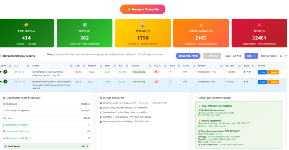Click the filter icon on the SKU column
The height and width of the screenshot is (150, 289).
pyautogui.click(x=28, y=65)
